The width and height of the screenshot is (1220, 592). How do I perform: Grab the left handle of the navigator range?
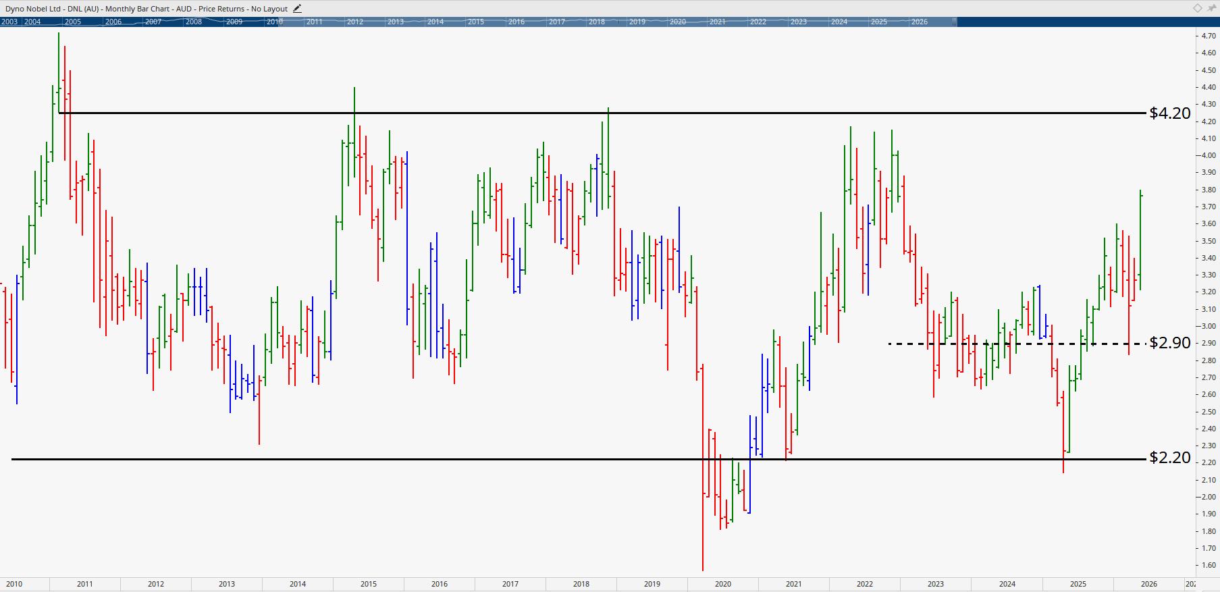coord(281,22)
